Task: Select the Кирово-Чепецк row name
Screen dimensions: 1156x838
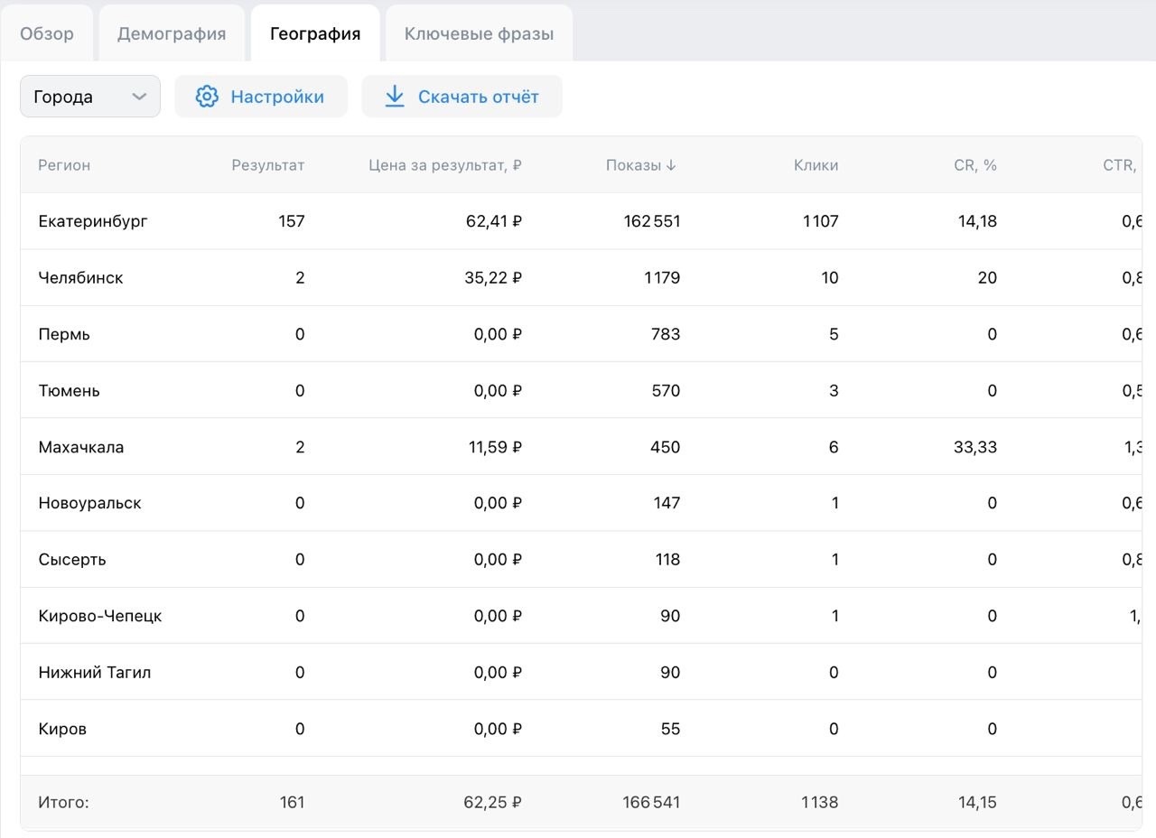Action: click(100, 616)
